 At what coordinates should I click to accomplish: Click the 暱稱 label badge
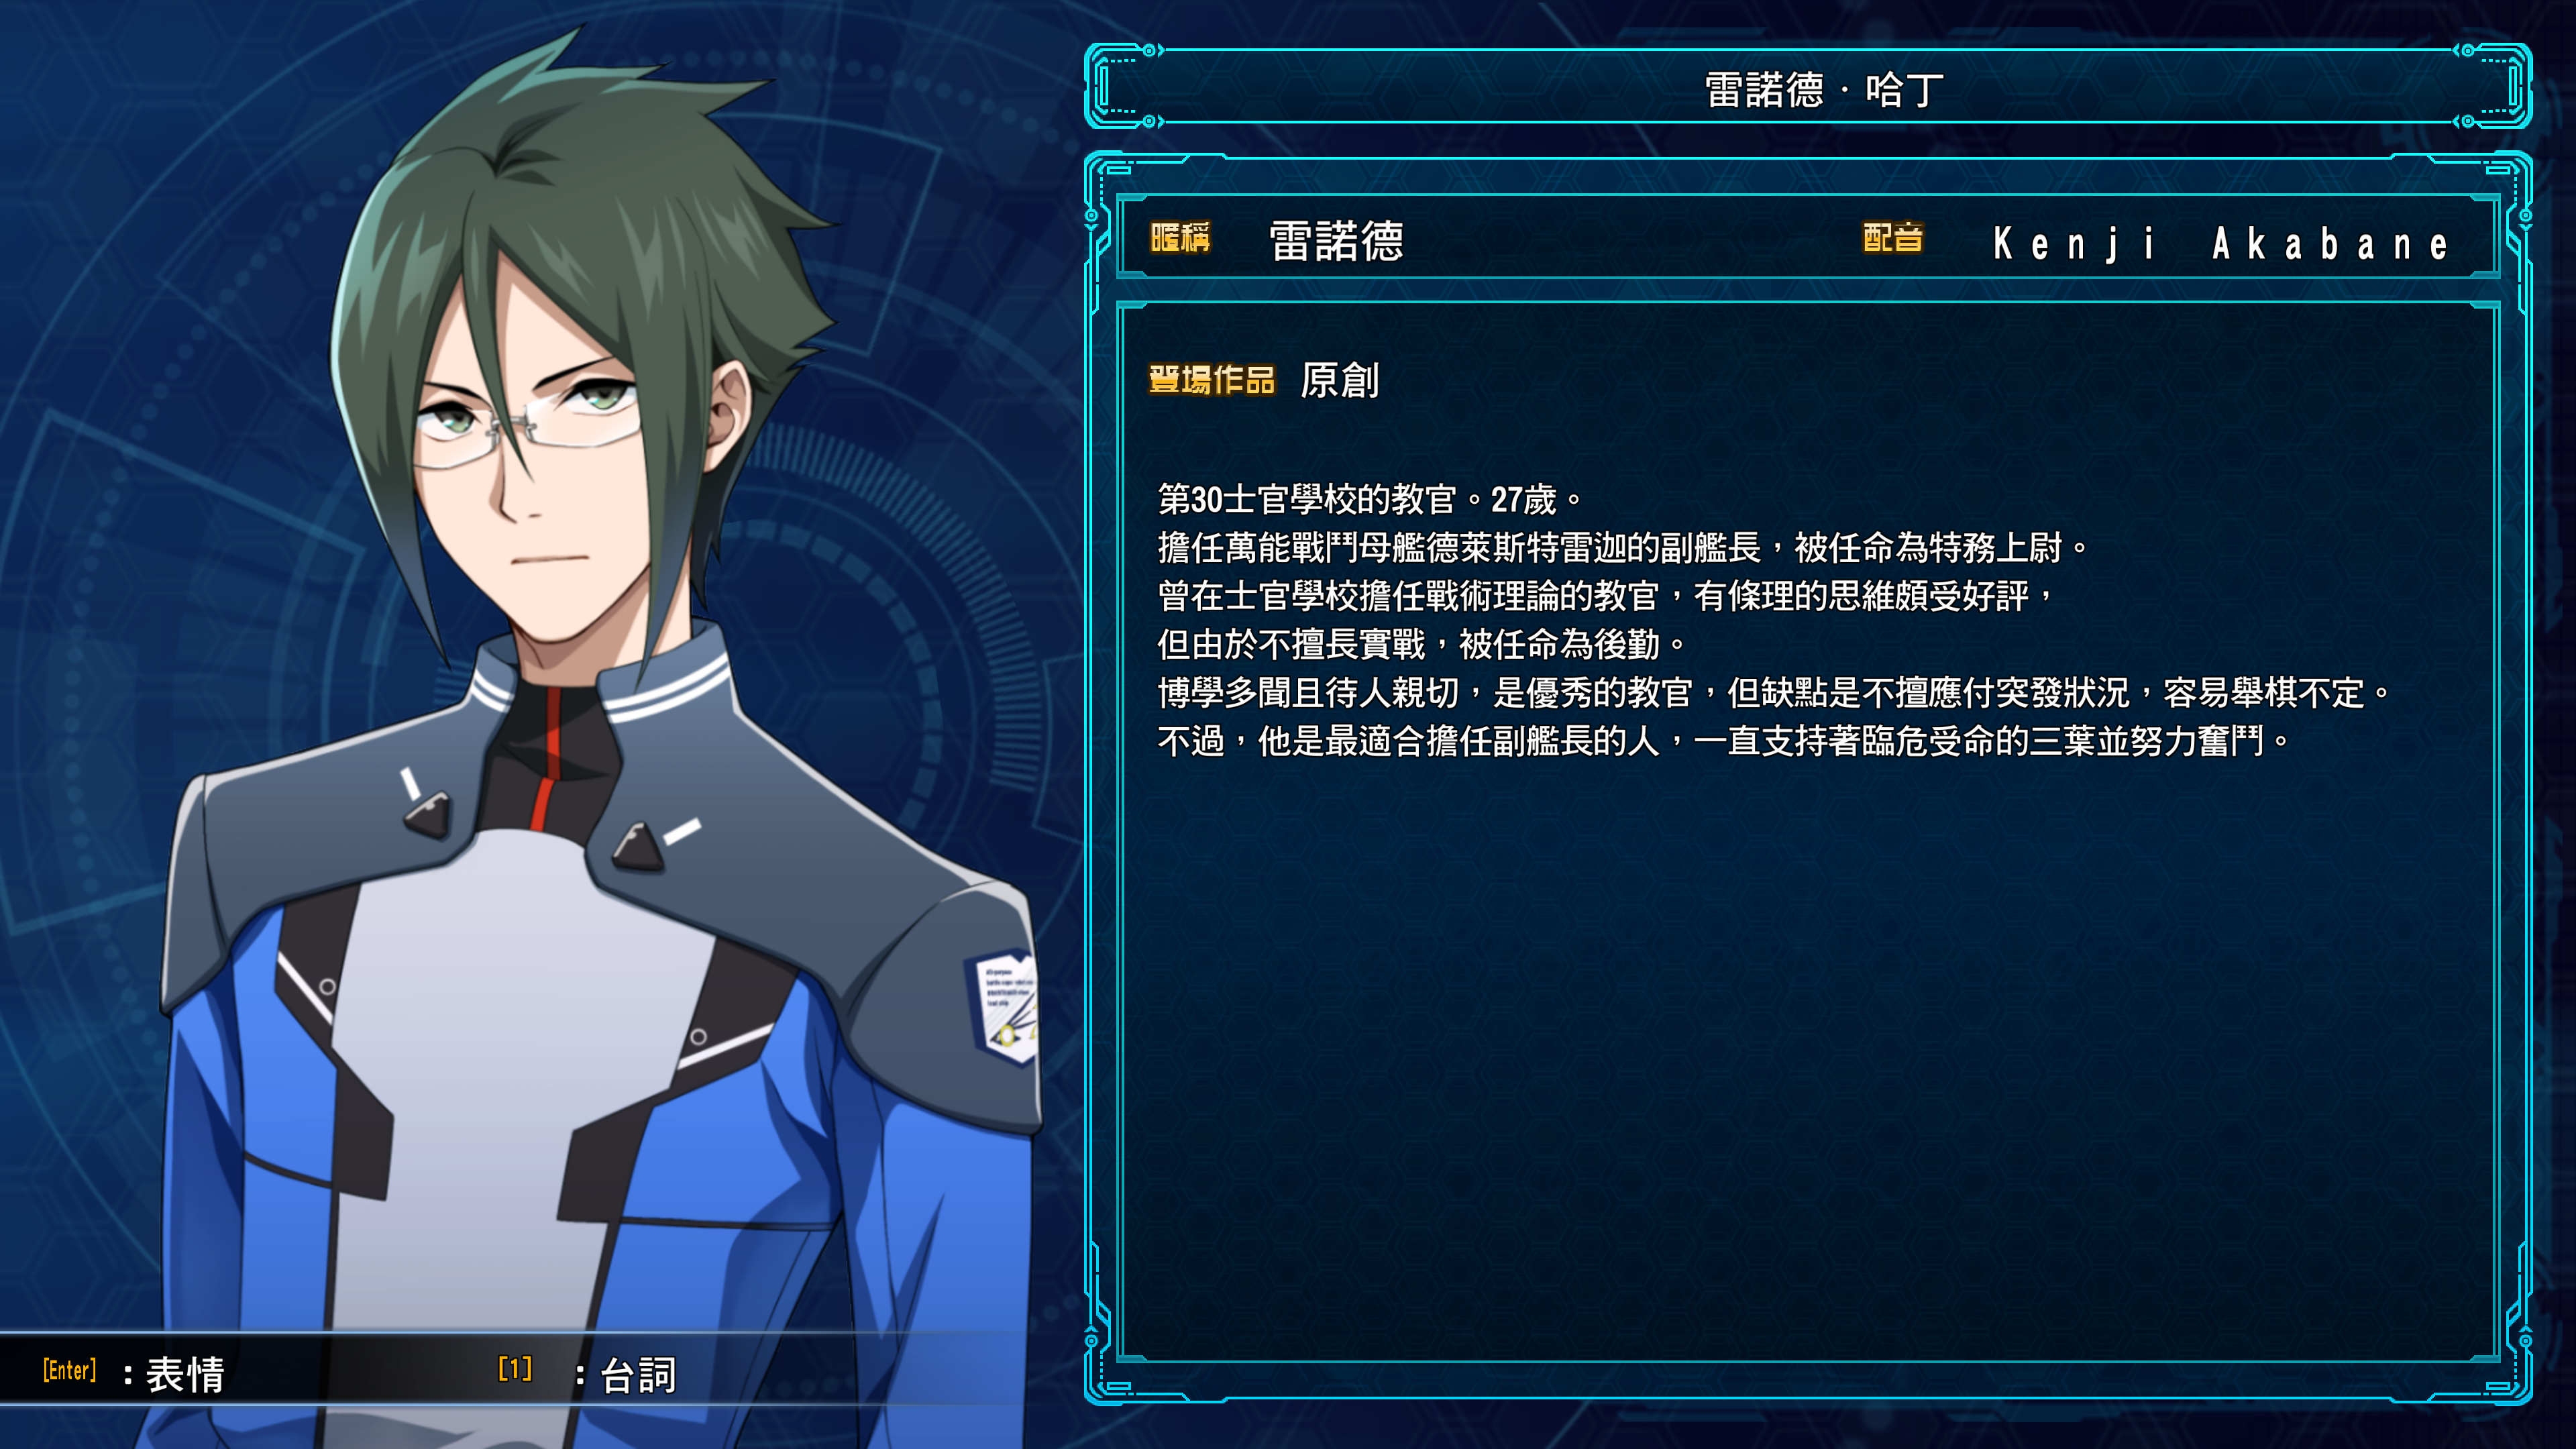click(x=1181, y=238)
